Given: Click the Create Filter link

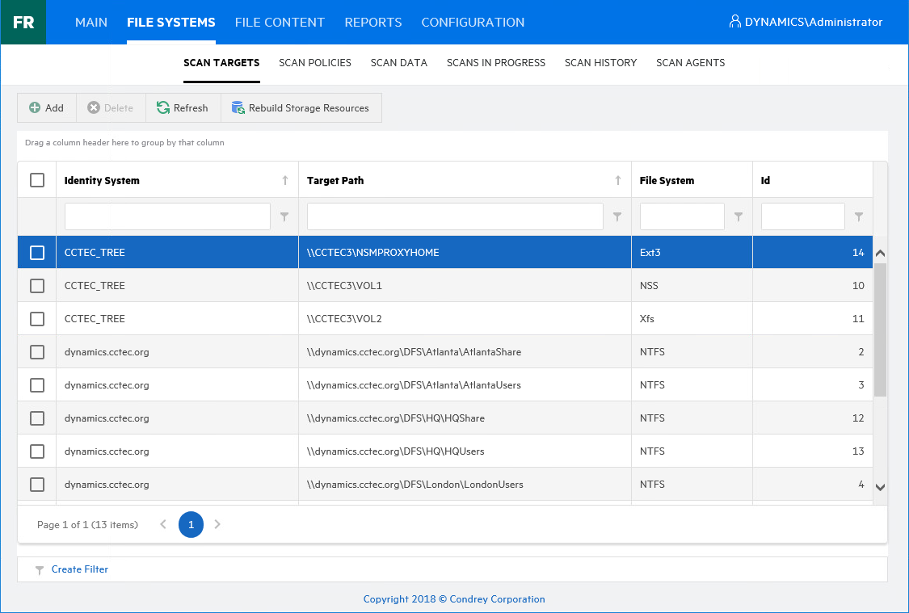Looking at the screenshot, I should click(x=78, y=569).
